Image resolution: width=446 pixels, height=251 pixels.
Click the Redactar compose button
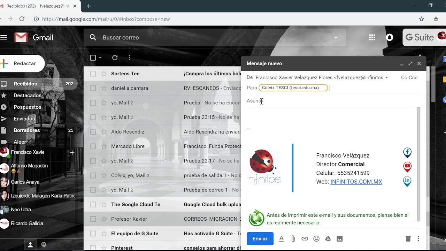(22, 63)
